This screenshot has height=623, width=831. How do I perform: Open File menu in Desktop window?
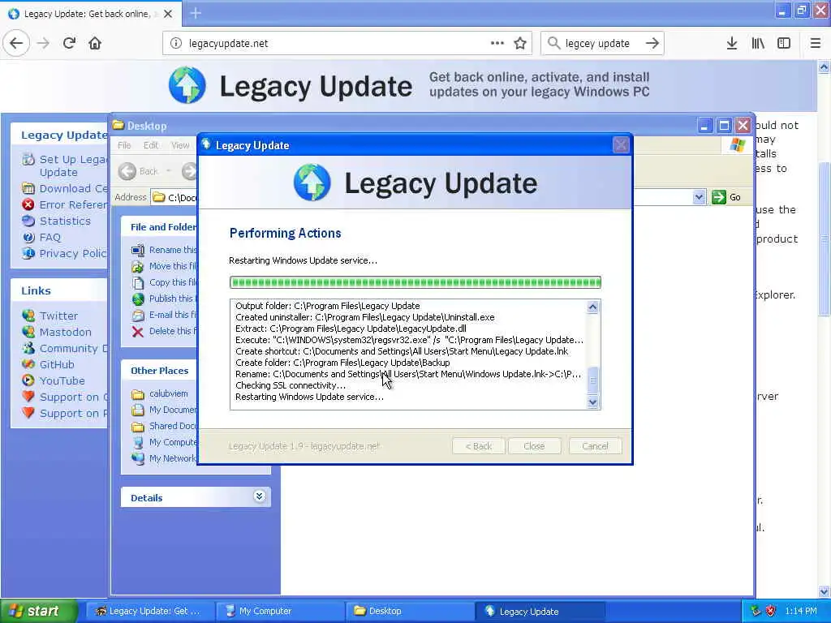[124, 145]
